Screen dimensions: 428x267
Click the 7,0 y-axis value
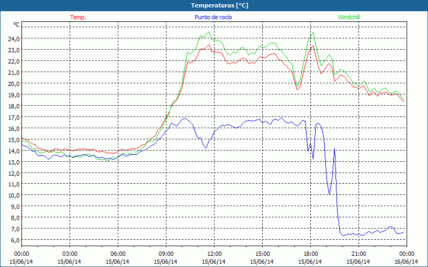pos(15,229)
